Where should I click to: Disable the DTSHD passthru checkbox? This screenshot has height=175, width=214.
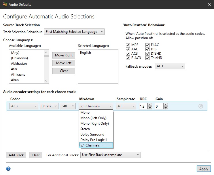[147, 54]
